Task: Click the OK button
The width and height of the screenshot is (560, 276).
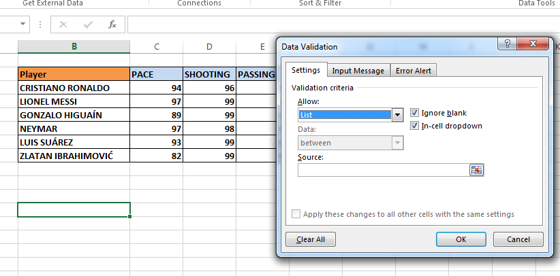Action: click(461, 239)
